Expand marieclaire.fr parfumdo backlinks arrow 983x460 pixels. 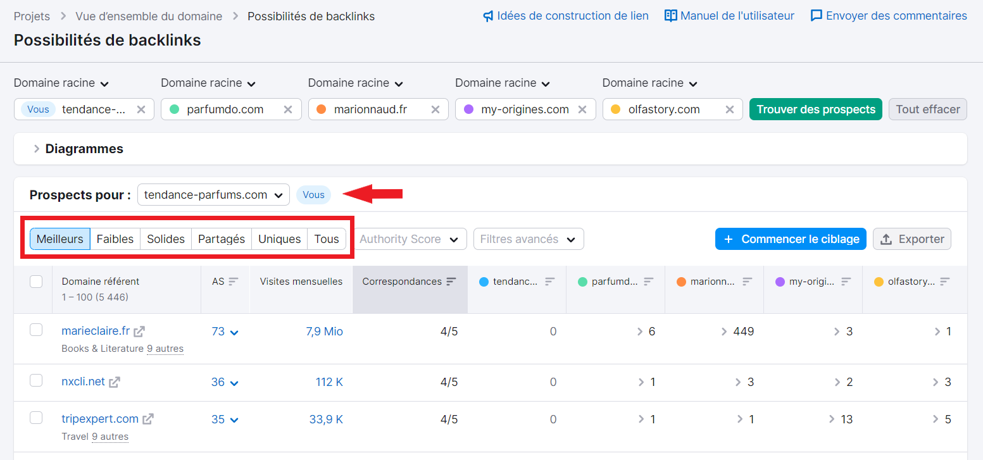(x=641, y=332)
